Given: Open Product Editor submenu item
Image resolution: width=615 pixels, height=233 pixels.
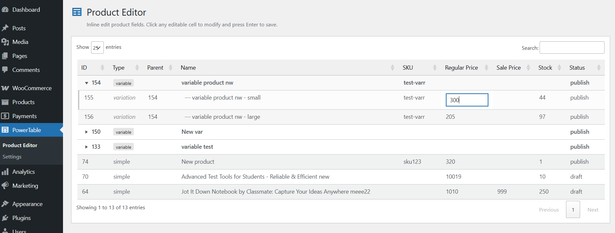Looking at the screenshot, I should click(x=20, y=145).
